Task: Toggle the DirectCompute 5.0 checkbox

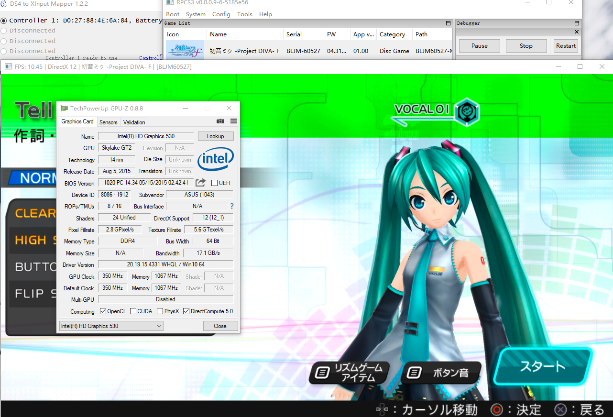Action: tap(186, 311)
